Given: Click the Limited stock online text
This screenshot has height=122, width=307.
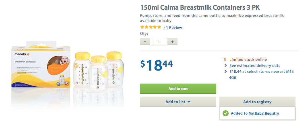Looking at the screenshot, I should pyautogui.click(x=248, y=60).
